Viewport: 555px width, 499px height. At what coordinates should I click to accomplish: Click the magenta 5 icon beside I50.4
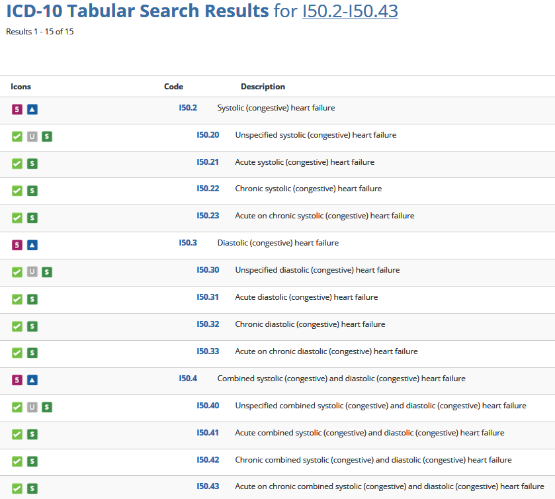pyautogui.click(x=17, y=380)
